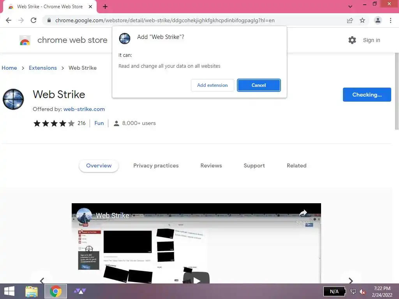Reload the current page

pyautogui.click(x=34, y=20)
